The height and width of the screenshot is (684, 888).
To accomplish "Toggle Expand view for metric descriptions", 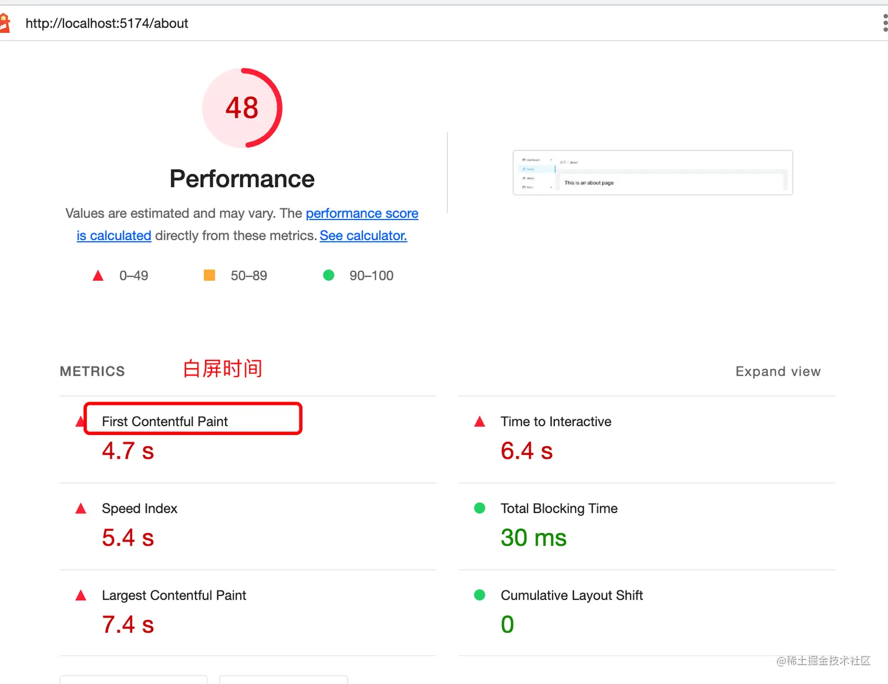I will pyautogui.click(x=778, y=371).
